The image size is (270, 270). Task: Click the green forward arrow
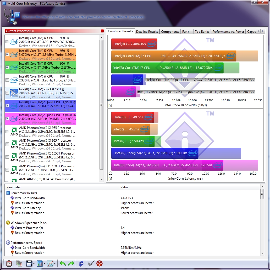point(71,263)
